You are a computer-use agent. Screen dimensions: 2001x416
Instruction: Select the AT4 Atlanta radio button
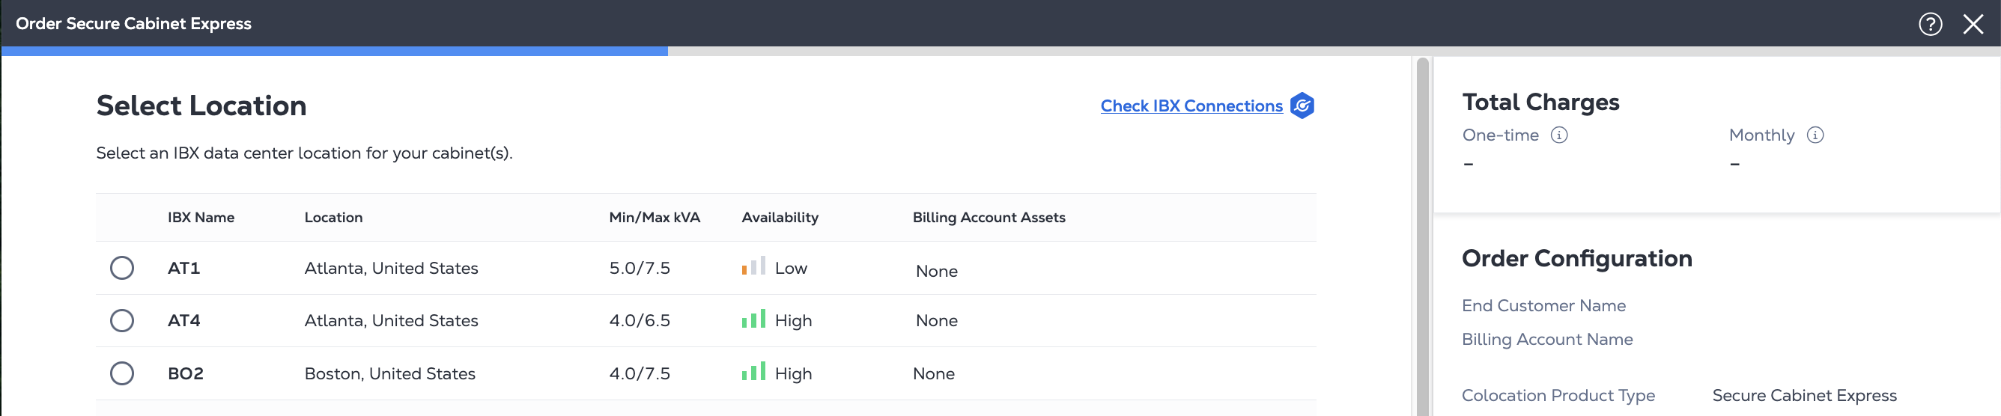122,320
